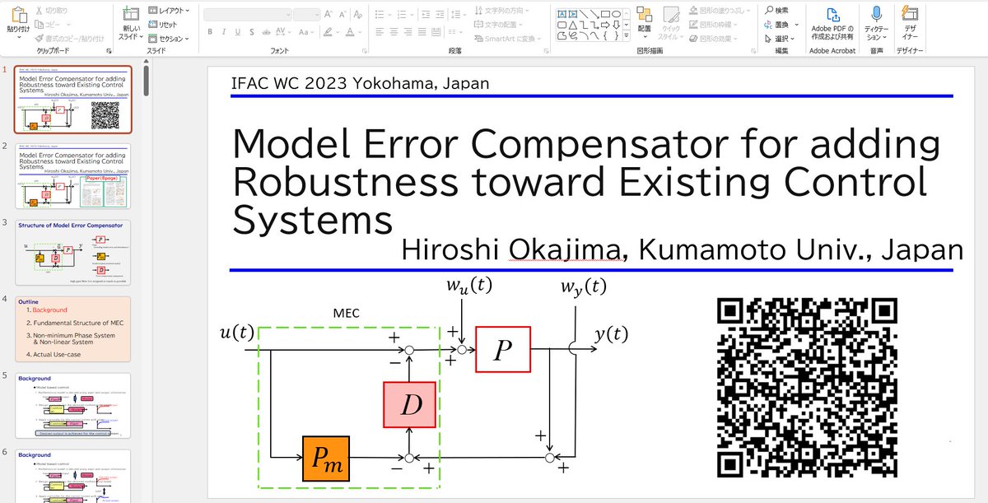Toggle Italic formatting
Image resolution: width=988 pixels, height=503 pixels.
tap(224, 31)
